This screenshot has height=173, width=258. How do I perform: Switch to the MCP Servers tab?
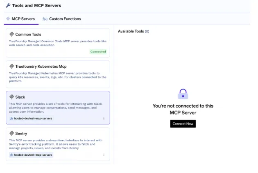(21, 19)
